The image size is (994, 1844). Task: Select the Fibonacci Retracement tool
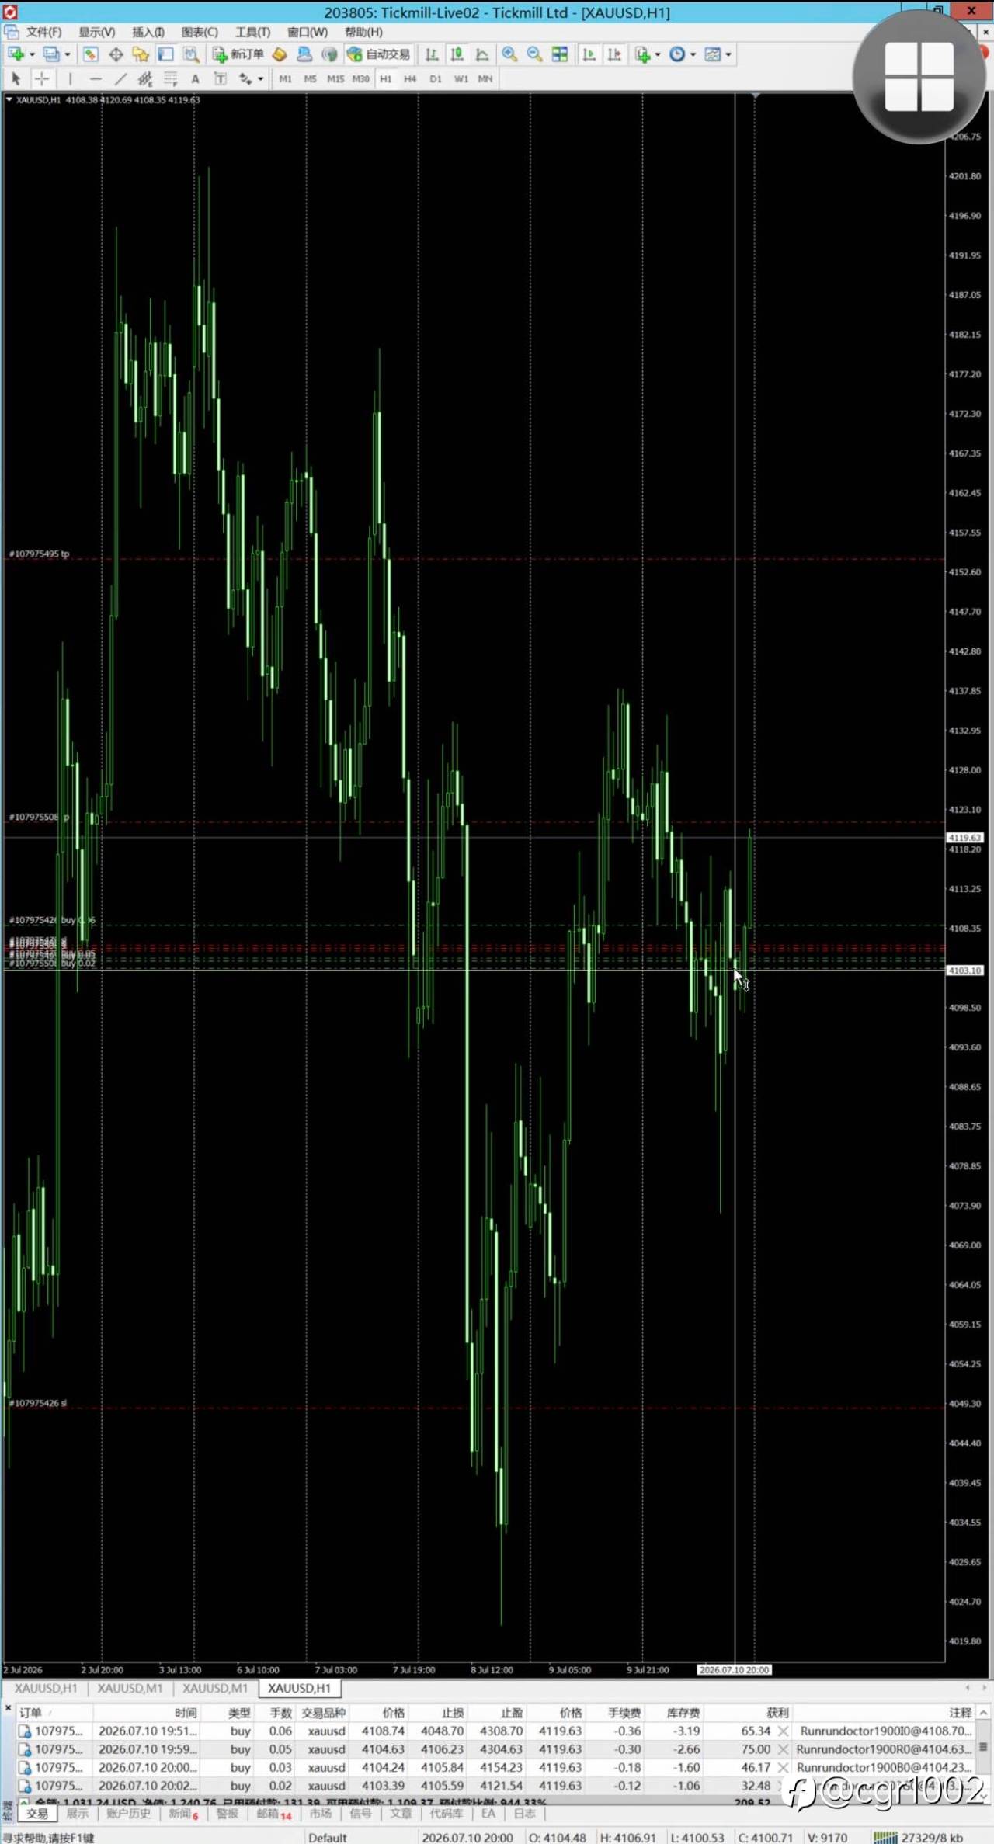(x=170, y=78)
